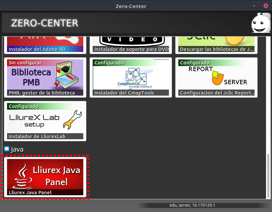Image resolution: width=272 pixels, height=212 pixels.
Task: Click the ZERO-CENTER header title
Action: tap(45, 23)
